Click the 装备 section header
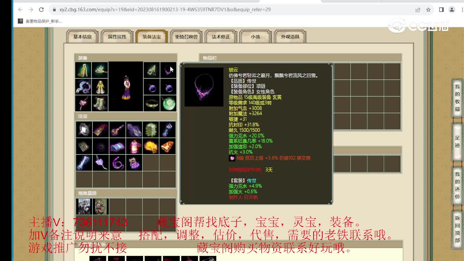The image size is (464, 261). [126, 58]
